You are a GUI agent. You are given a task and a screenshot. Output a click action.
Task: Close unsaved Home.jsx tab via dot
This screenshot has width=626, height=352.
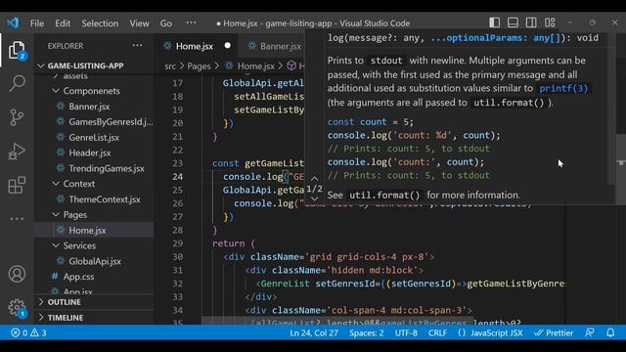click(228, 46)
